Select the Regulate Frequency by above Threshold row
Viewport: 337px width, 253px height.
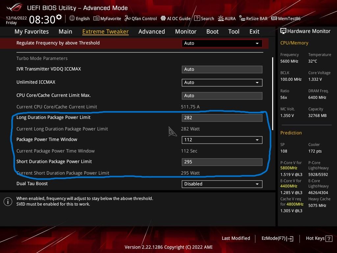coord(134,43)
